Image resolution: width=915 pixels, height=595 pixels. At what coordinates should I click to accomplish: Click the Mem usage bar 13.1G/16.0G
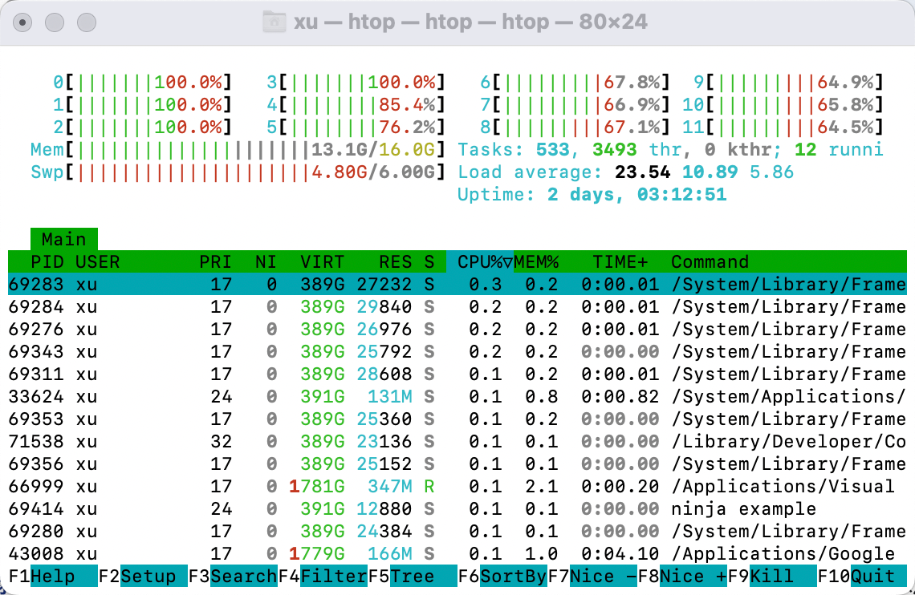(x=238, y=150)
